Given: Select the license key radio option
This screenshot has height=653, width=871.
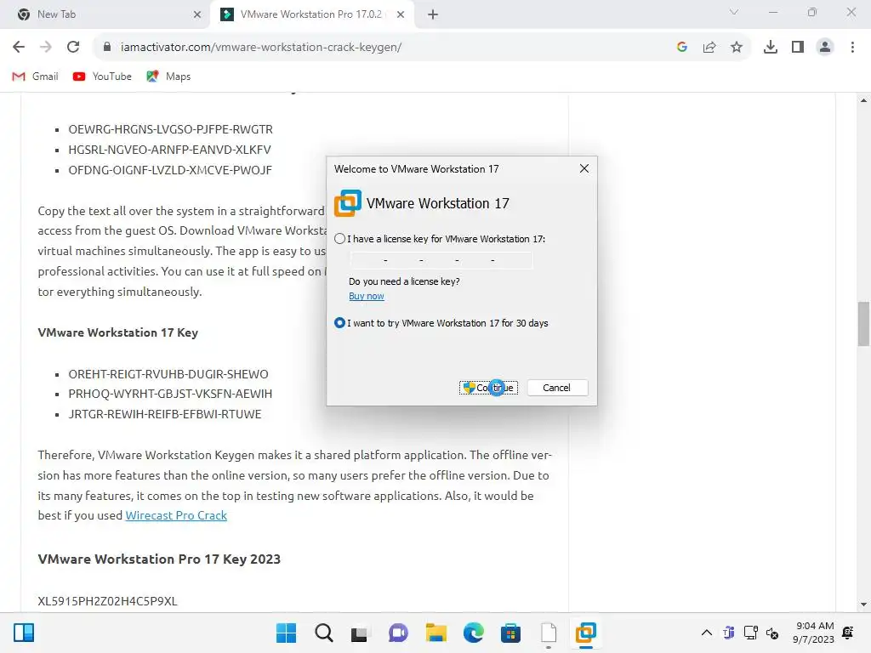Looking at the screenshot, I should [339, 239].
